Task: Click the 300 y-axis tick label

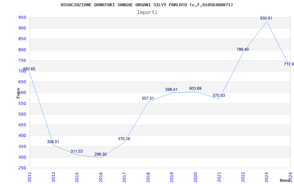Action: coord(22,157)
